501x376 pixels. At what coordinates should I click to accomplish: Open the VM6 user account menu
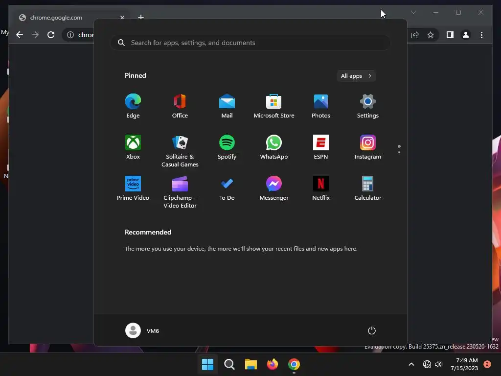[x=142, y=330]
